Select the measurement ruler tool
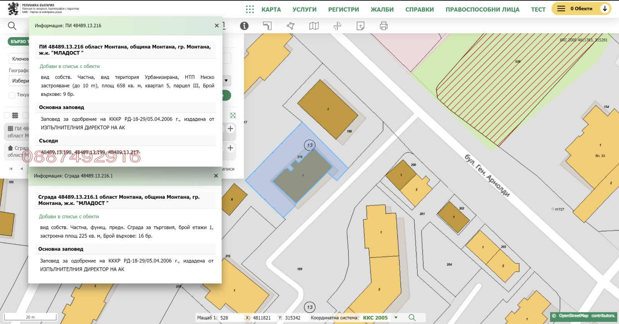Viewport: 619px width, 324px height. pos(267,26)
